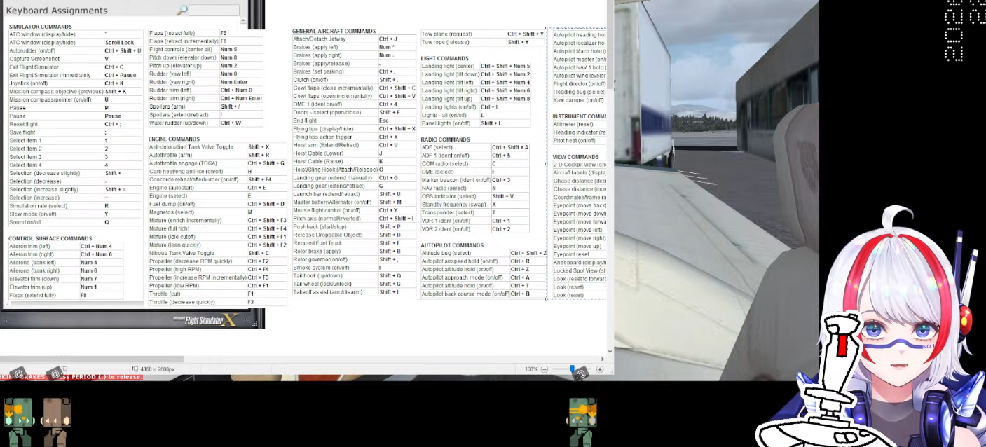Click the 'Aileron trim (left)' row
The image size is (986, 447).
66,246
